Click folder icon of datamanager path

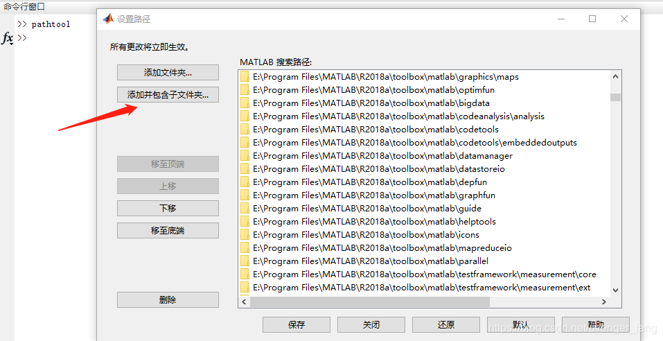[245, 156]
